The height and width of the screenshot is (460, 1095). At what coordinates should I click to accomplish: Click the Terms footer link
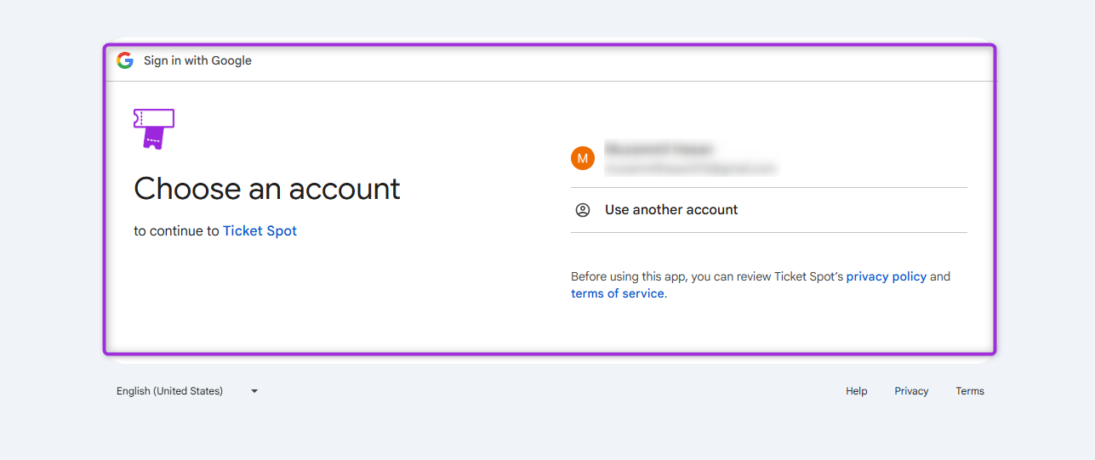970,391
